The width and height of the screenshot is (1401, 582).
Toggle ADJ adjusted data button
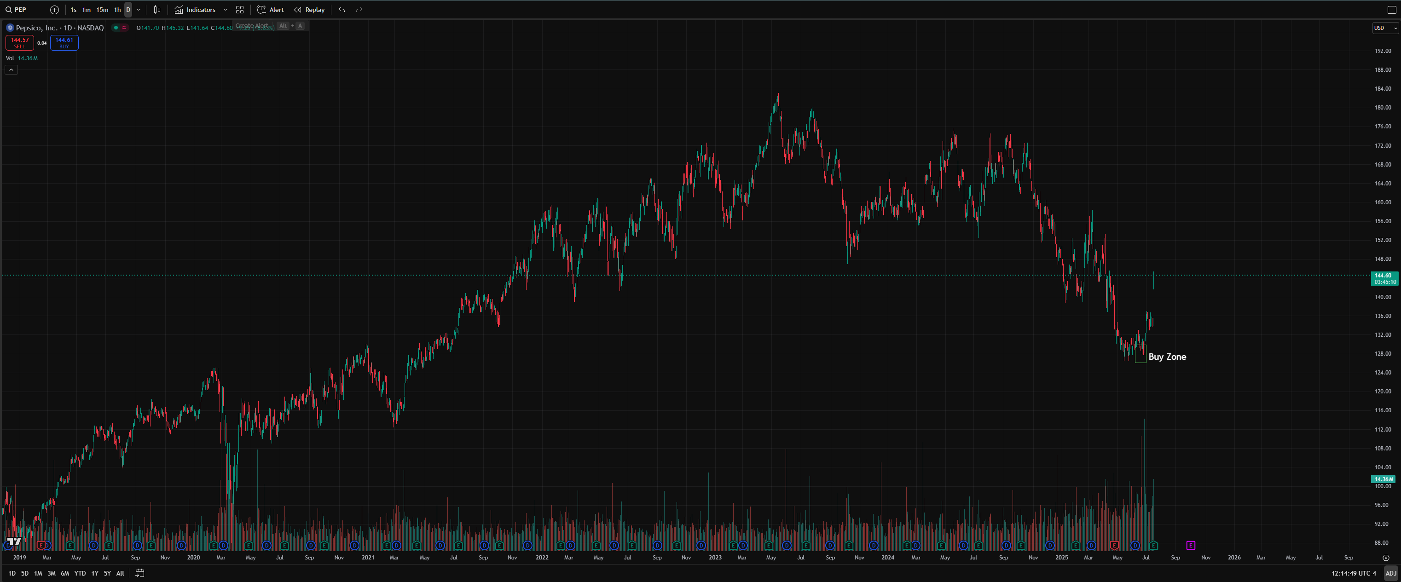[1391, 573]
